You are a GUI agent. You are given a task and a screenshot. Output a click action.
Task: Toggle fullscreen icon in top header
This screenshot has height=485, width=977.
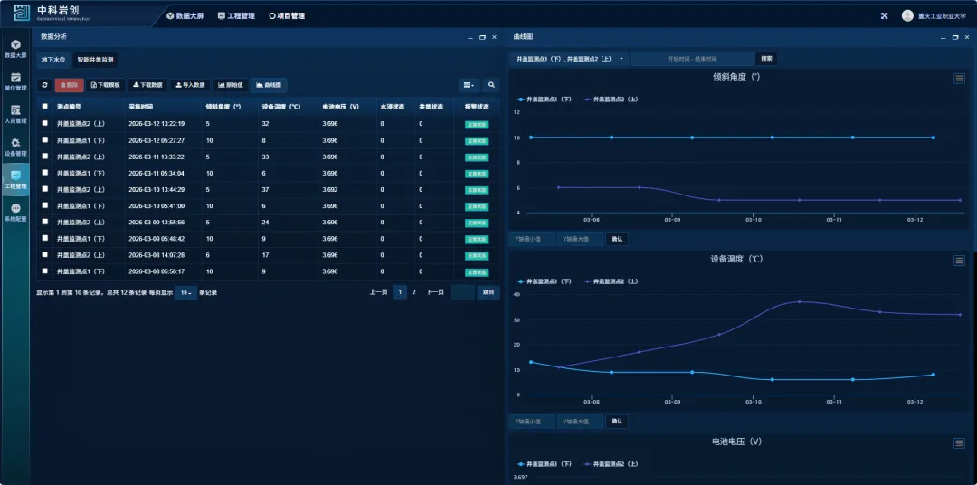(884, 15)
